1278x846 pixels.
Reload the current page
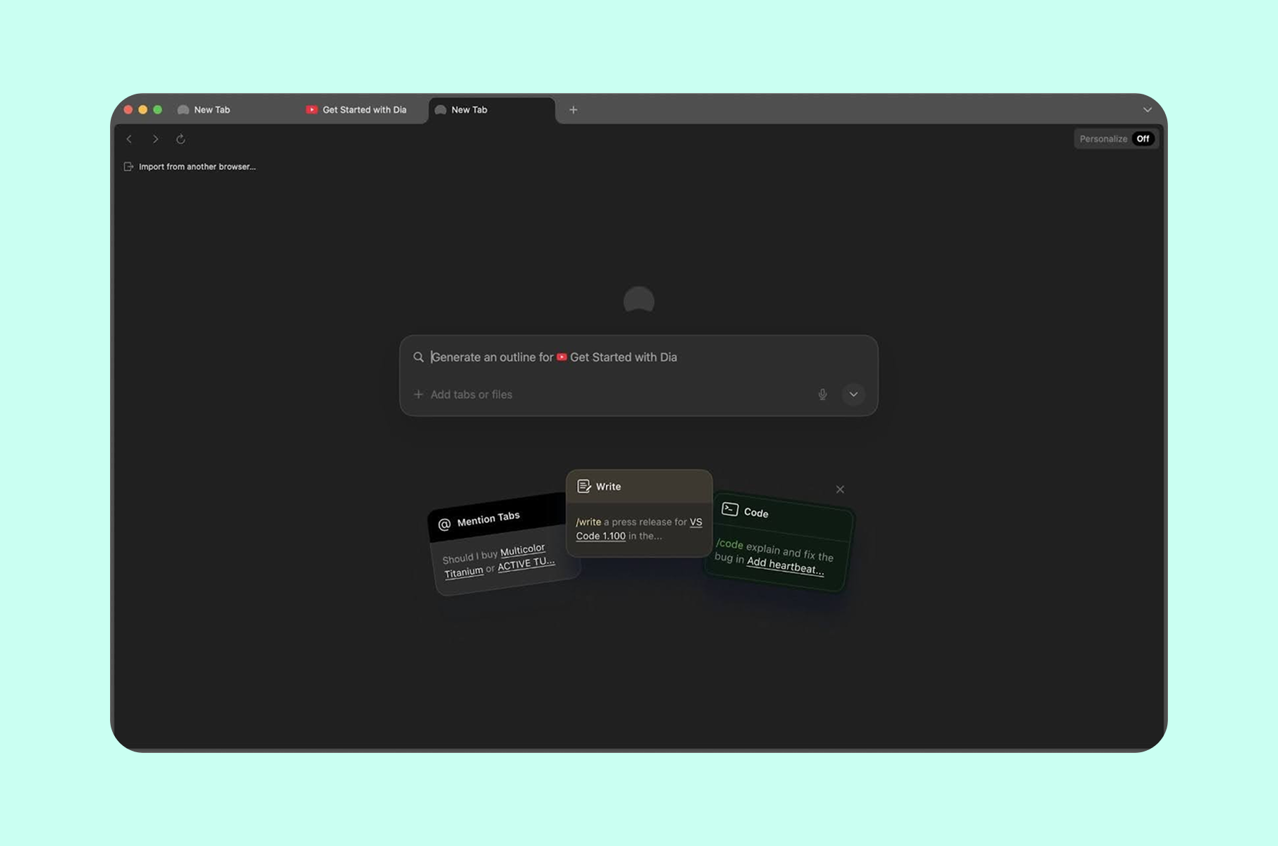(x=181, y=139)
